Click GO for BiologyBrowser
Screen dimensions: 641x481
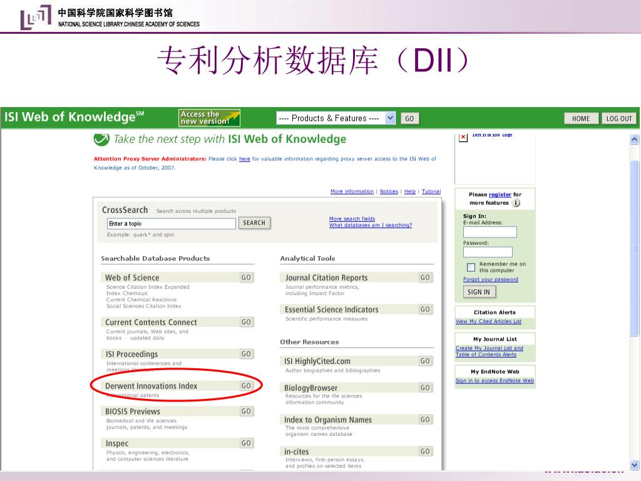pyautogui.click(x=425, y=387)
